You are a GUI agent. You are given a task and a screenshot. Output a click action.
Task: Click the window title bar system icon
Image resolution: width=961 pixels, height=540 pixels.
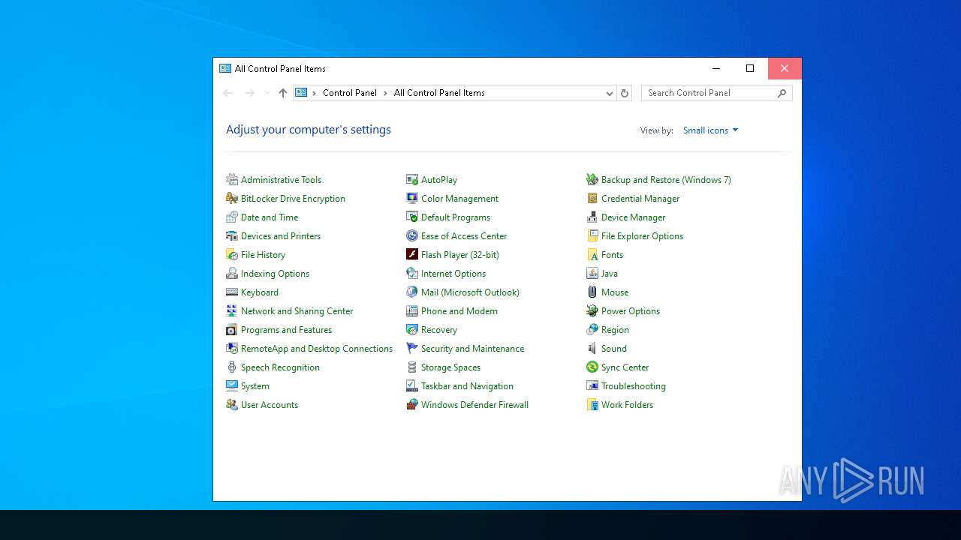pyautogui.click(x=225, y=68)
